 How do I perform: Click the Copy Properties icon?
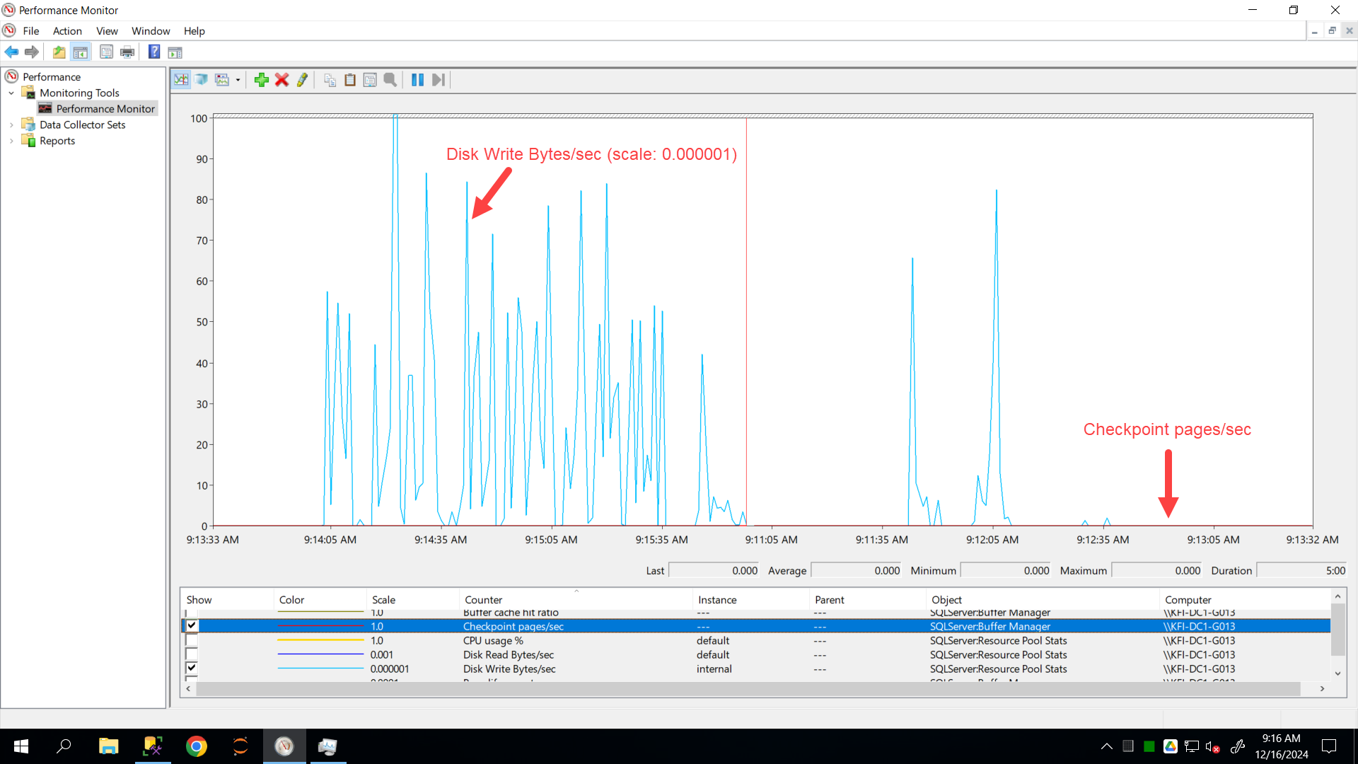coord(330,79)
